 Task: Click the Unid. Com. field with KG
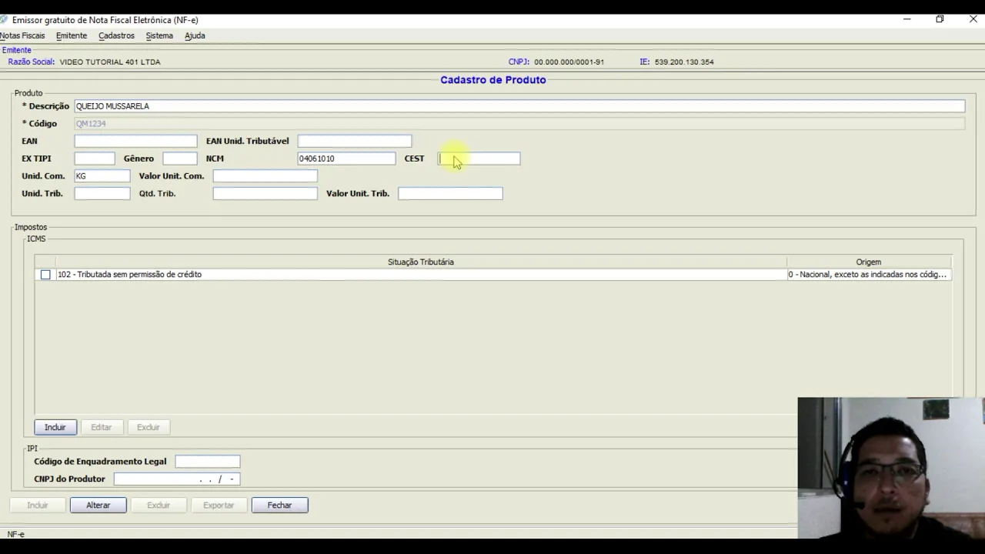102,176
